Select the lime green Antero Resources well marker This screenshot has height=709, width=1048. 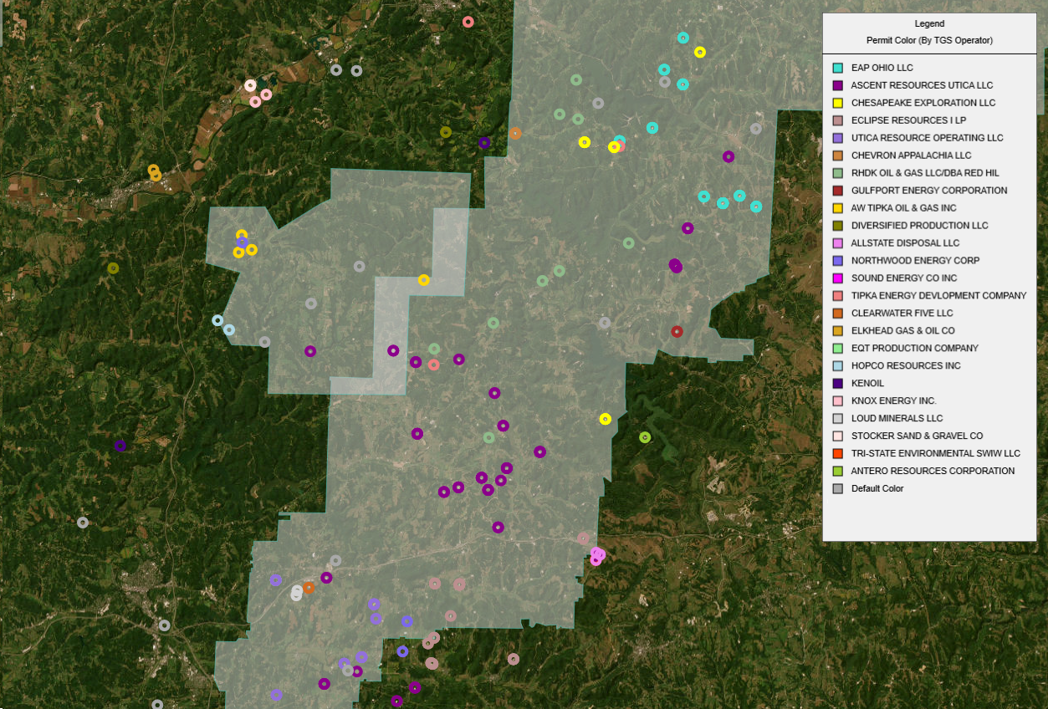coord(645,437)
